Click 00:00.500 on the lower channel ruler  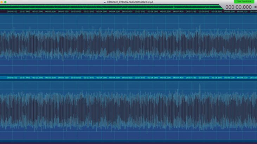click(x=12, y=78)
